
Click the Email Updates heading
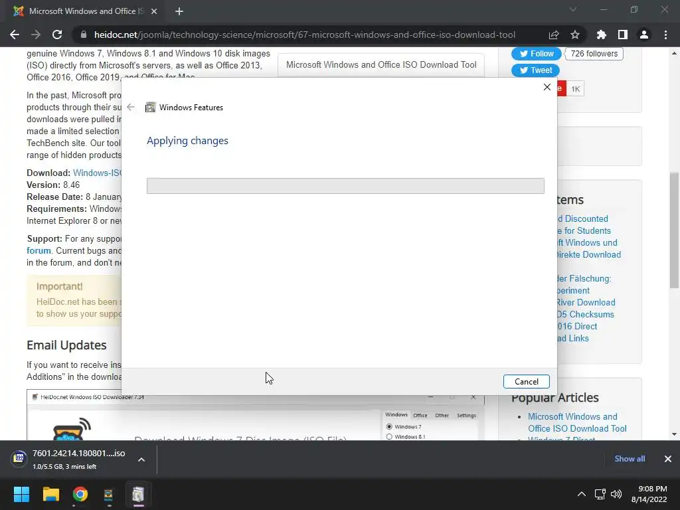tap(66, 345)
